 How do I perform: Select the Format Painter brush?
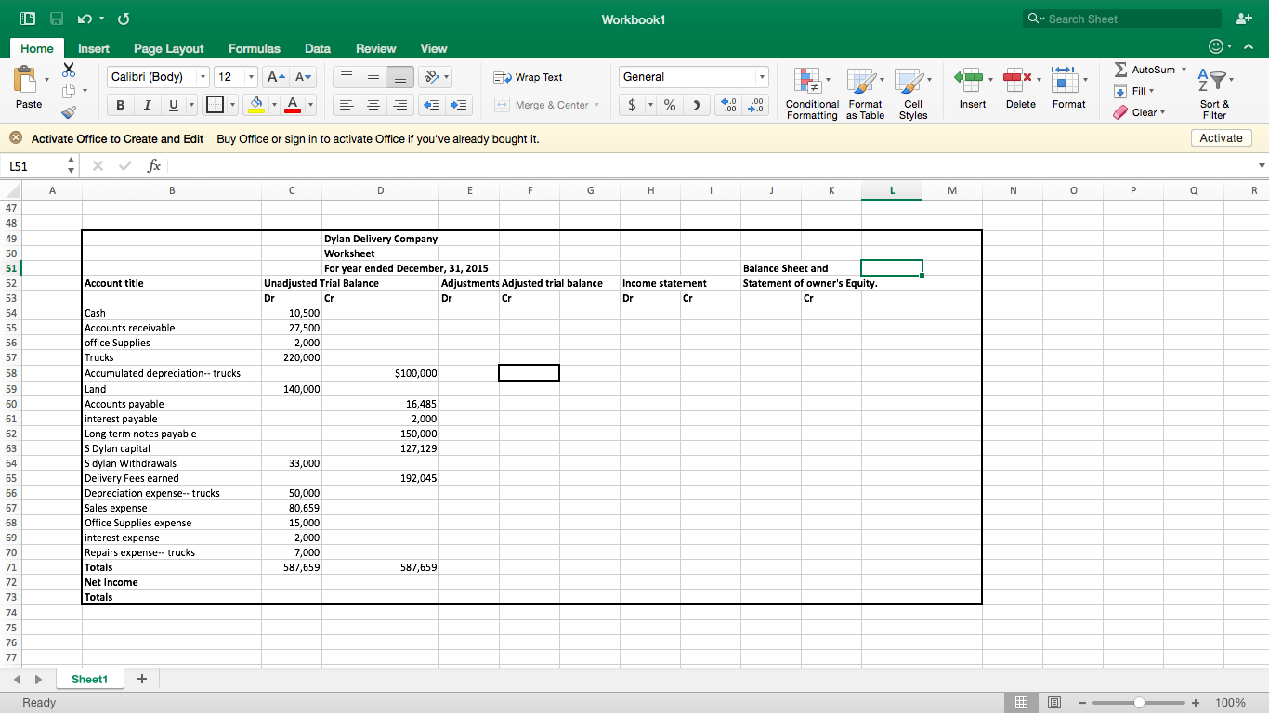pyautogui.click(x=69, y=112)
